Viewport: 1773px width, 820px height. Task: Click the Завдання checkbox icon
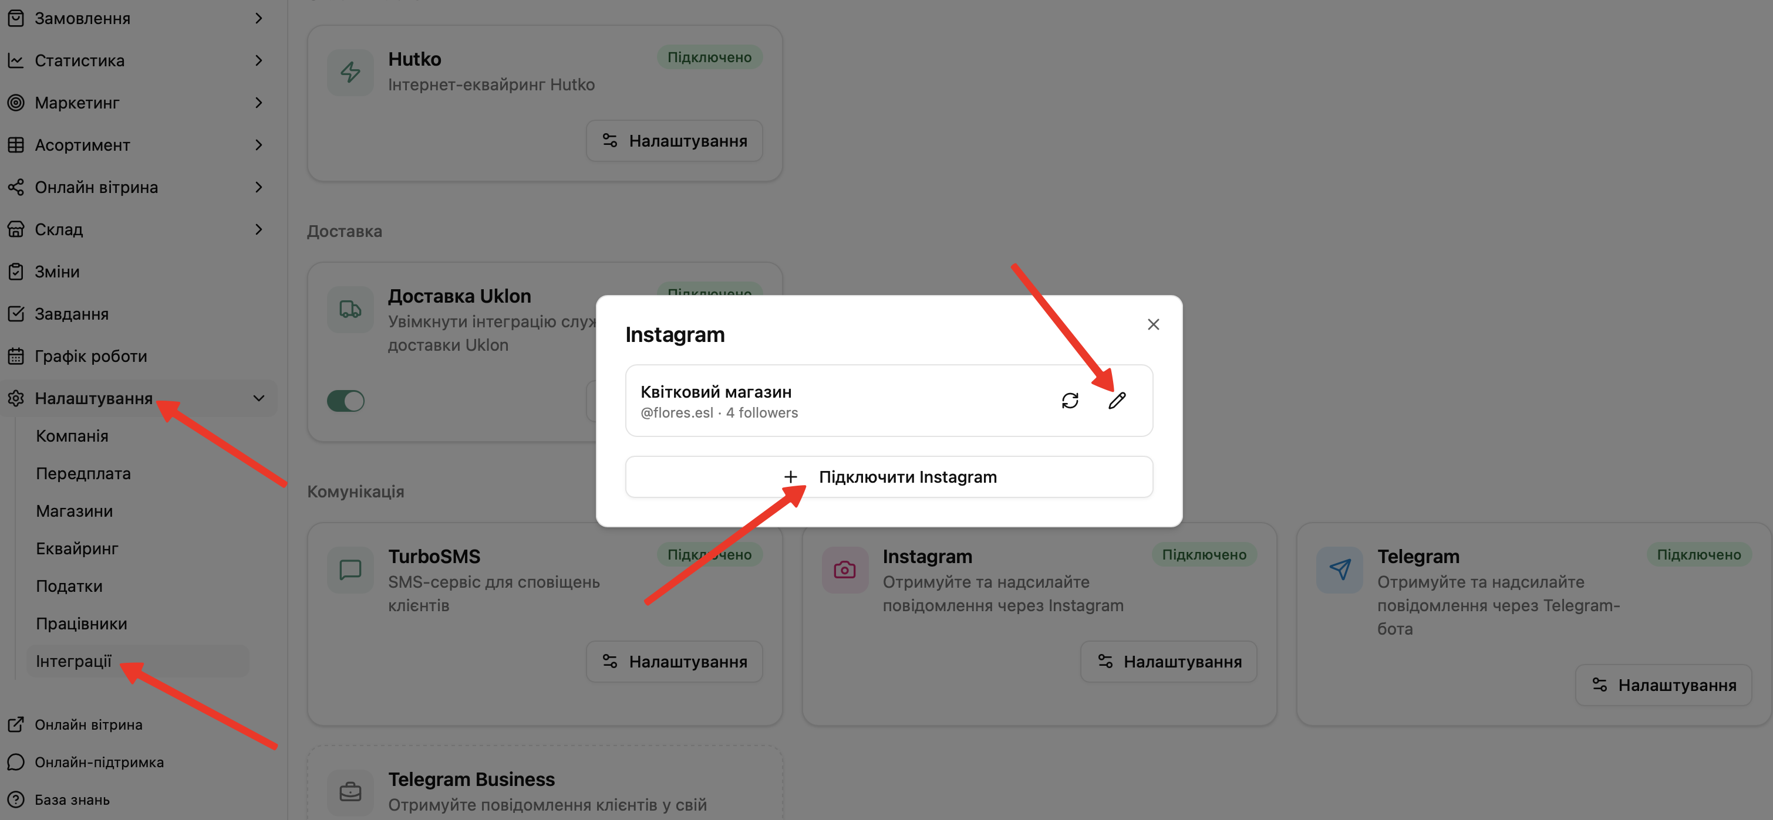(16, 314)
